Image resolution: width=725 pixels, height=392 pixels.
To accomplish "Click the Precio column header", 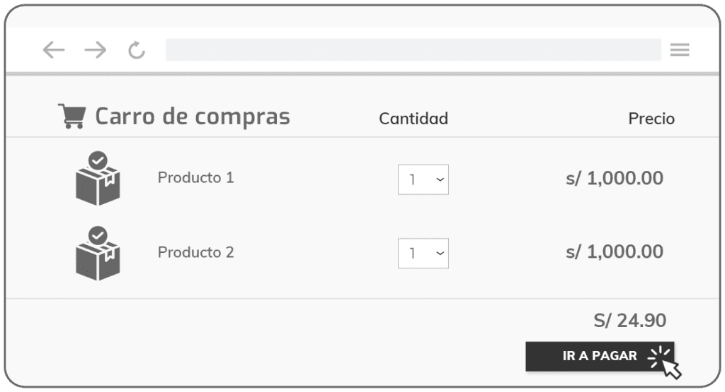I will (651, 119).
